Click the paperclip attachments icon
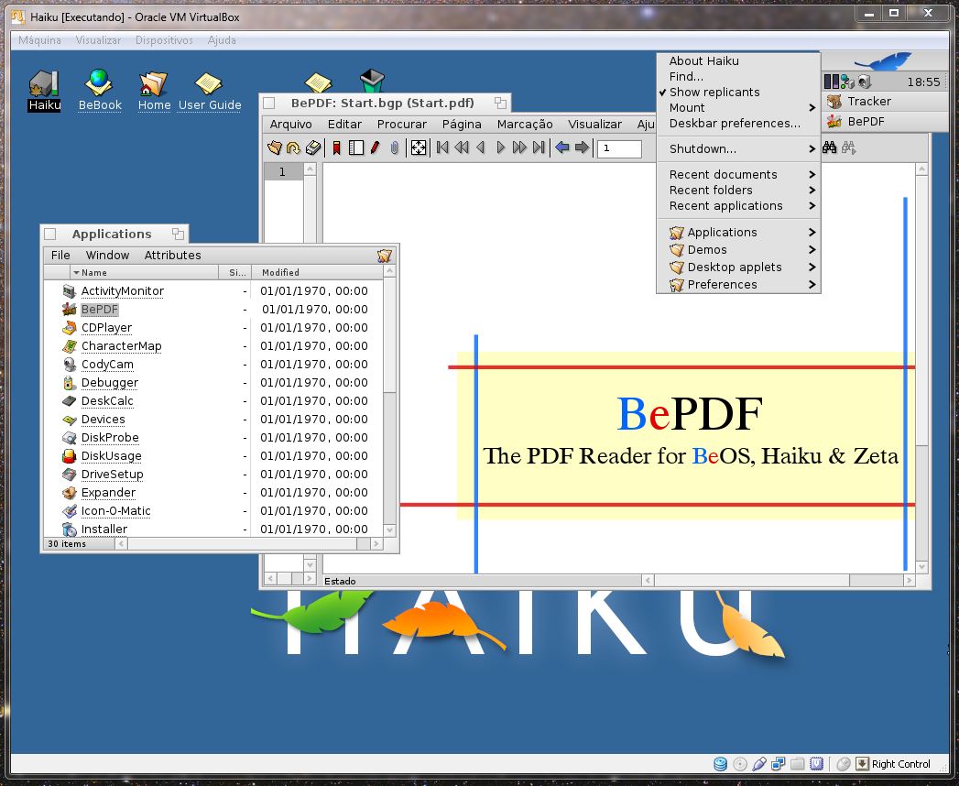 click(395, 147)
